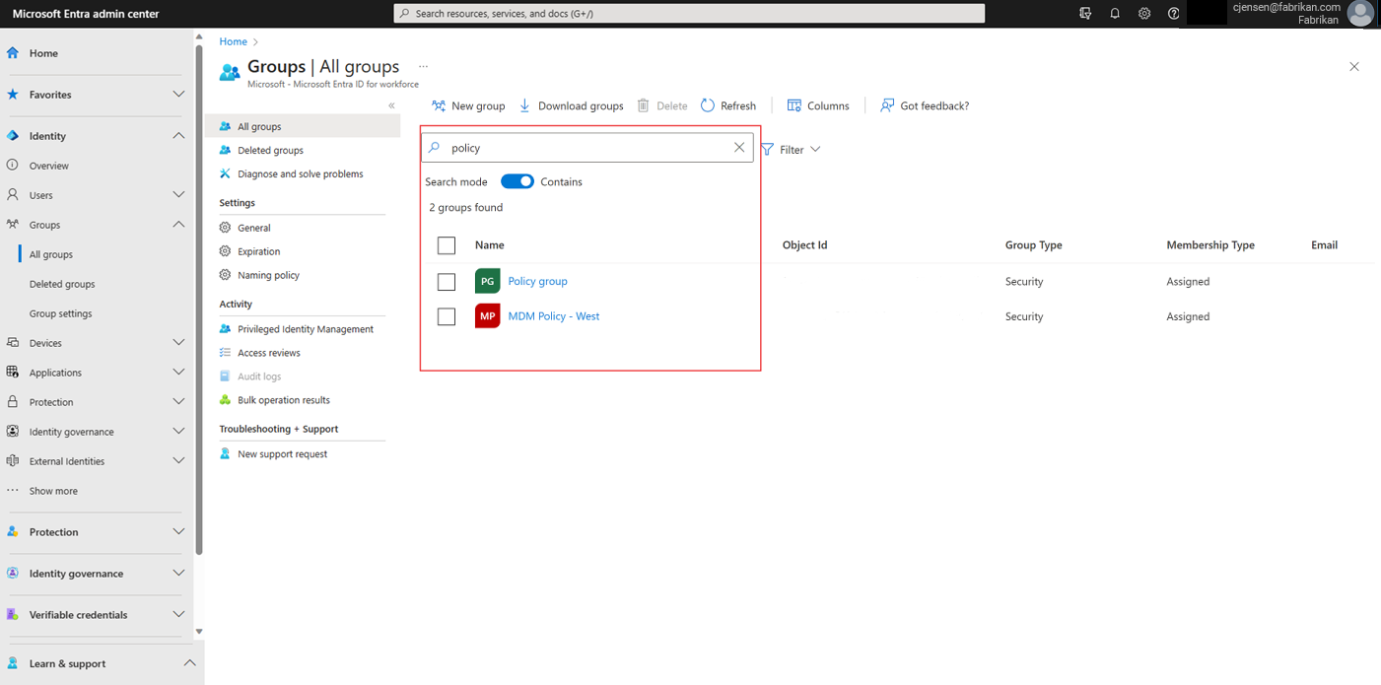Click the PG group avatar
The height and width of the screenshot is (685, 1381).
coord(487,281)
